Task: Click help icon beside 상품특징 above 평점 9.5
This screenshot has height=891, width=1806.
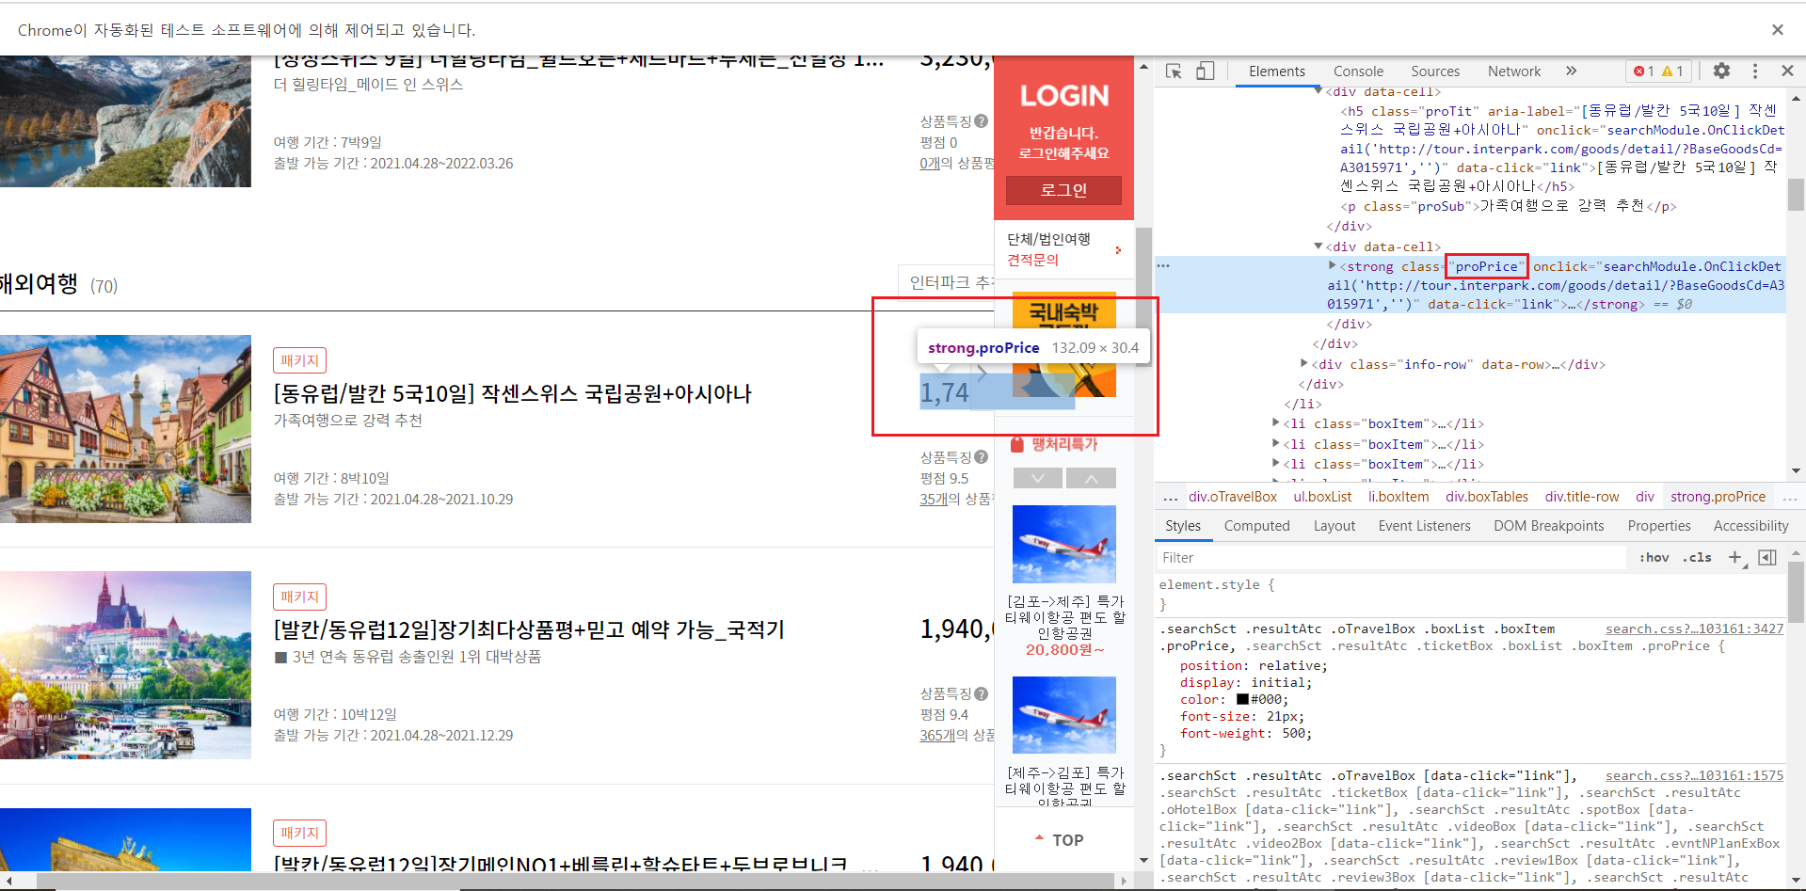Action: click(982, 457)
